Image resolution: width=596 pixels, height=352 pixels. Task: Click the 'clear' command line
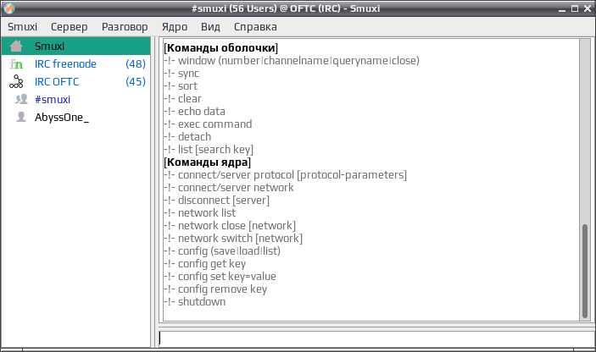[x=182, y=99]
